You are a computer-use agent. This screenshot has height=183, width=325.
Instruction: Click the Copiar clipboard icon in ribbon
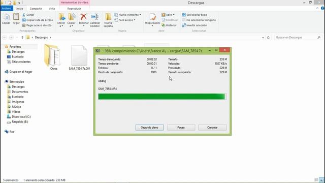pyautogui.click(x=6, y=19)
